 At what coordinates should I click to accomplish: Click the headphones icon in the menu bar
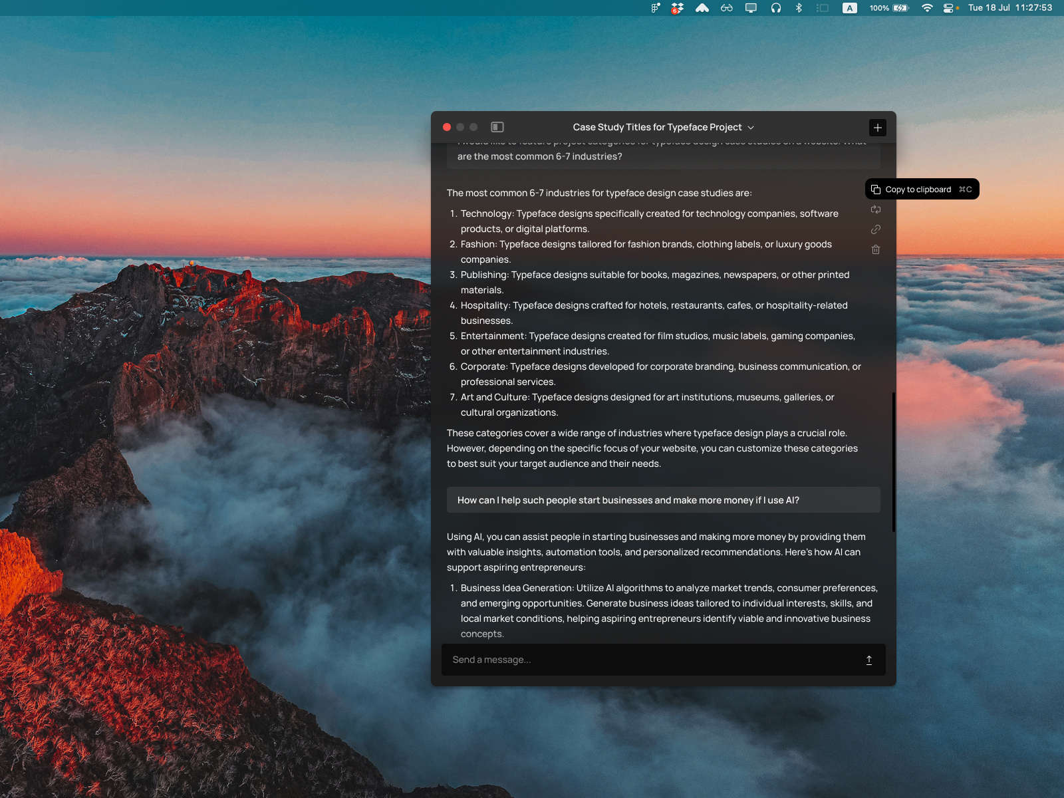(x=775, y=8)
